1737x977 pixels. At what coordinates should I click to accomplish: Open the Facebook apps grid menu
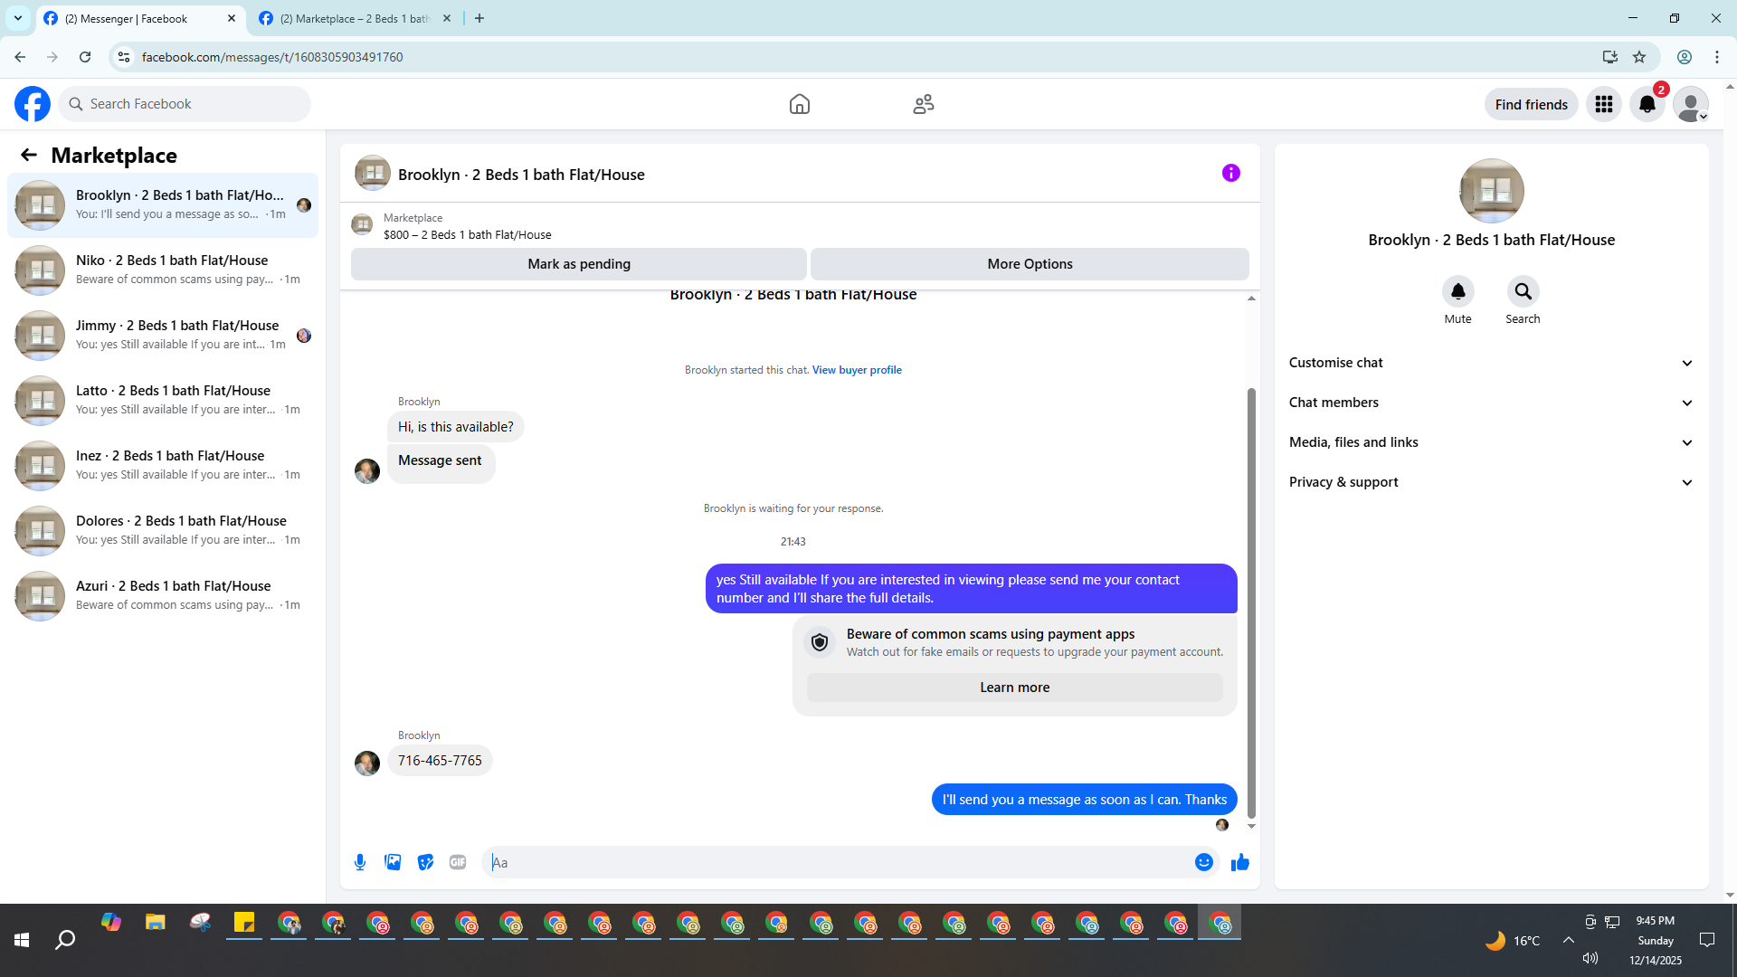click(1603, 104)
